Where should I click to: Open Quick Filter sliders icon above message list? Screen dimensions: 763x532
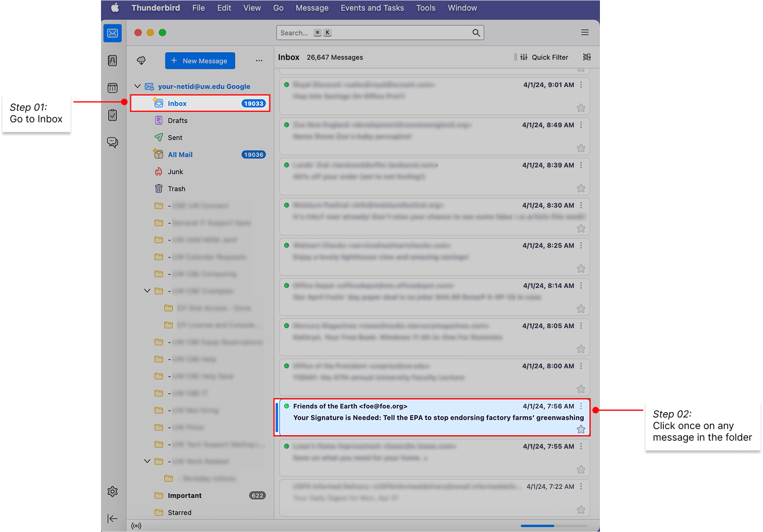[524, 57]
